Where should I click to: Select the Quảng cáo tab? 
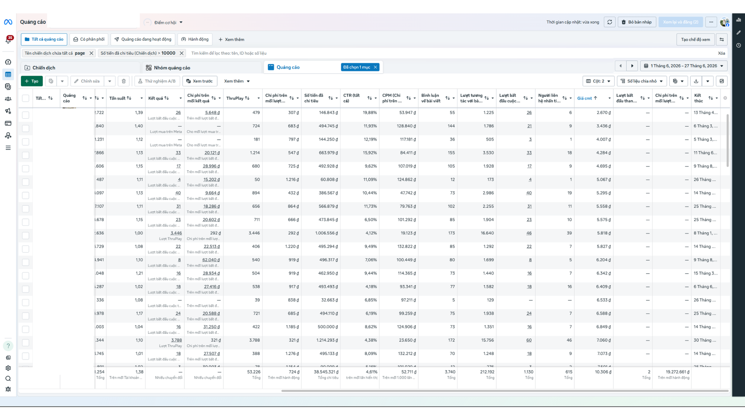tap(288, 67)
